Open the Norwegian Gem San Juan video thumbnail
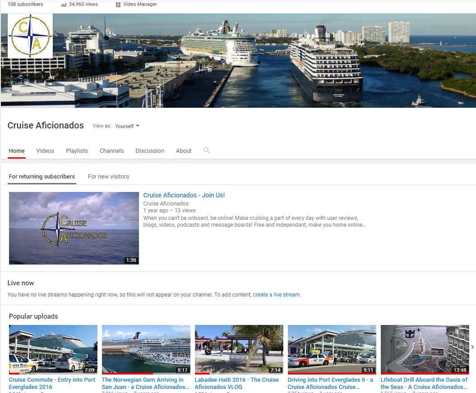Viewport: 476px width, 393px height. (146, 349)
